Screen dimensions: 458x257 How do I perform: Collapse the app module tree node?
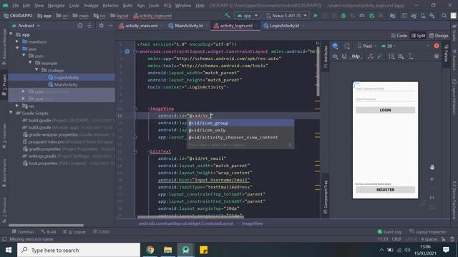click(x=11, y=34)
